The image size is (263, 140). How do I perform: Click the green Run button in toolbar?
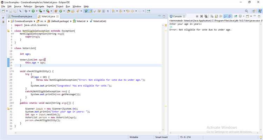tap(33, 11)
